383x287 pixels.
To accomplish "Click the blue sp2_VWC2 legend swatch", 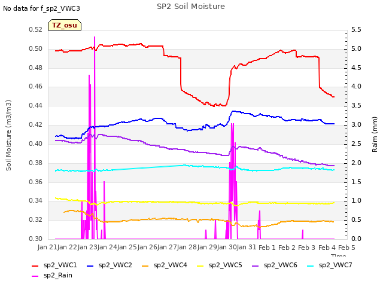I will (x=90, y=265).
